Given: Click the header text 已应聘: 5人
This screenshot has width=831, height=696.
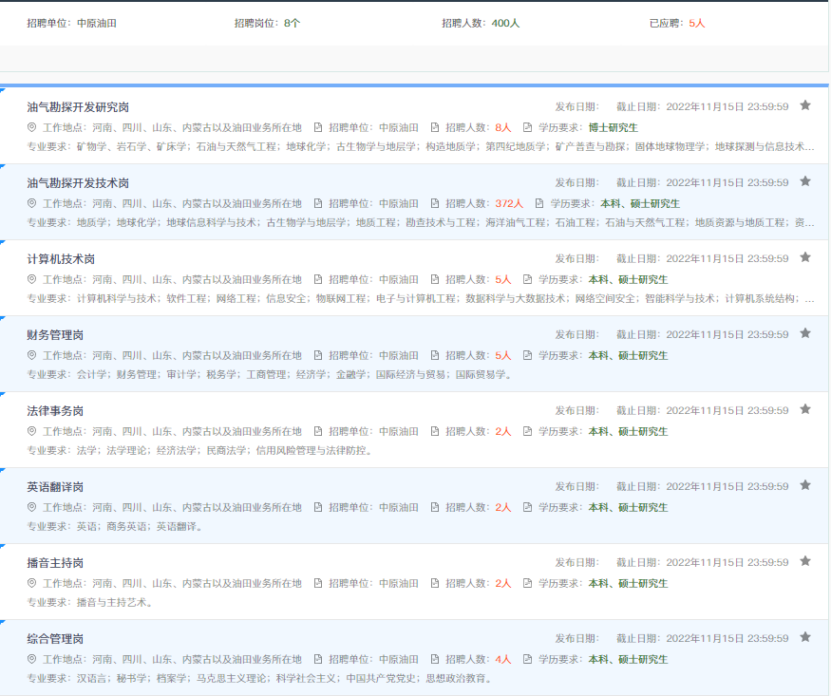Looking at the screenshot, I should click(x=677, y=24).
